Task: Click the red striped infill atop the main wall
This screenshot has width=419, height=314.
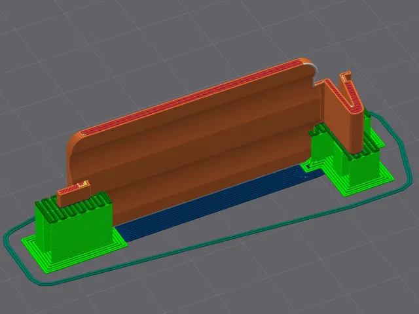Action: click(x=192, y=97)
